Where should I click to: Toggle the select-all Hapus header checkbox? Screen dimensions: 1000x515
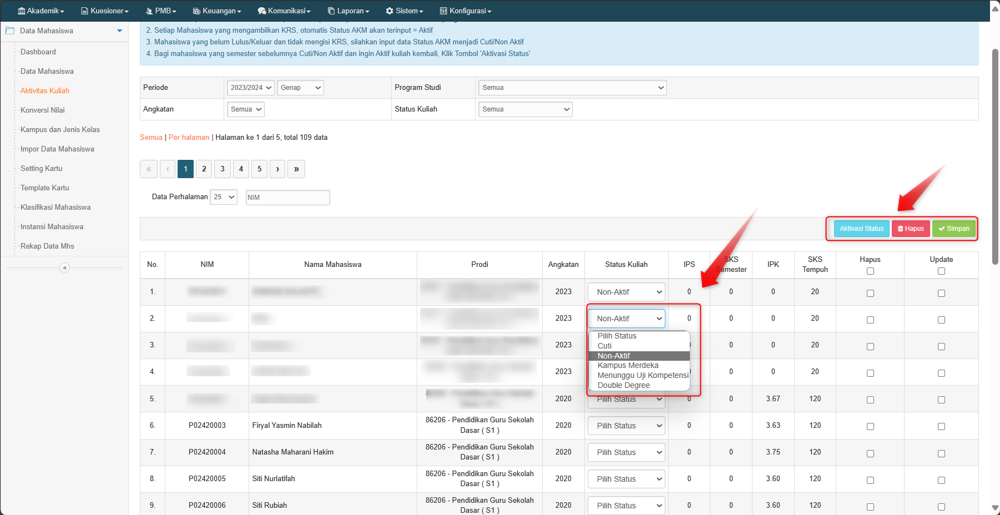click(870, 271)
